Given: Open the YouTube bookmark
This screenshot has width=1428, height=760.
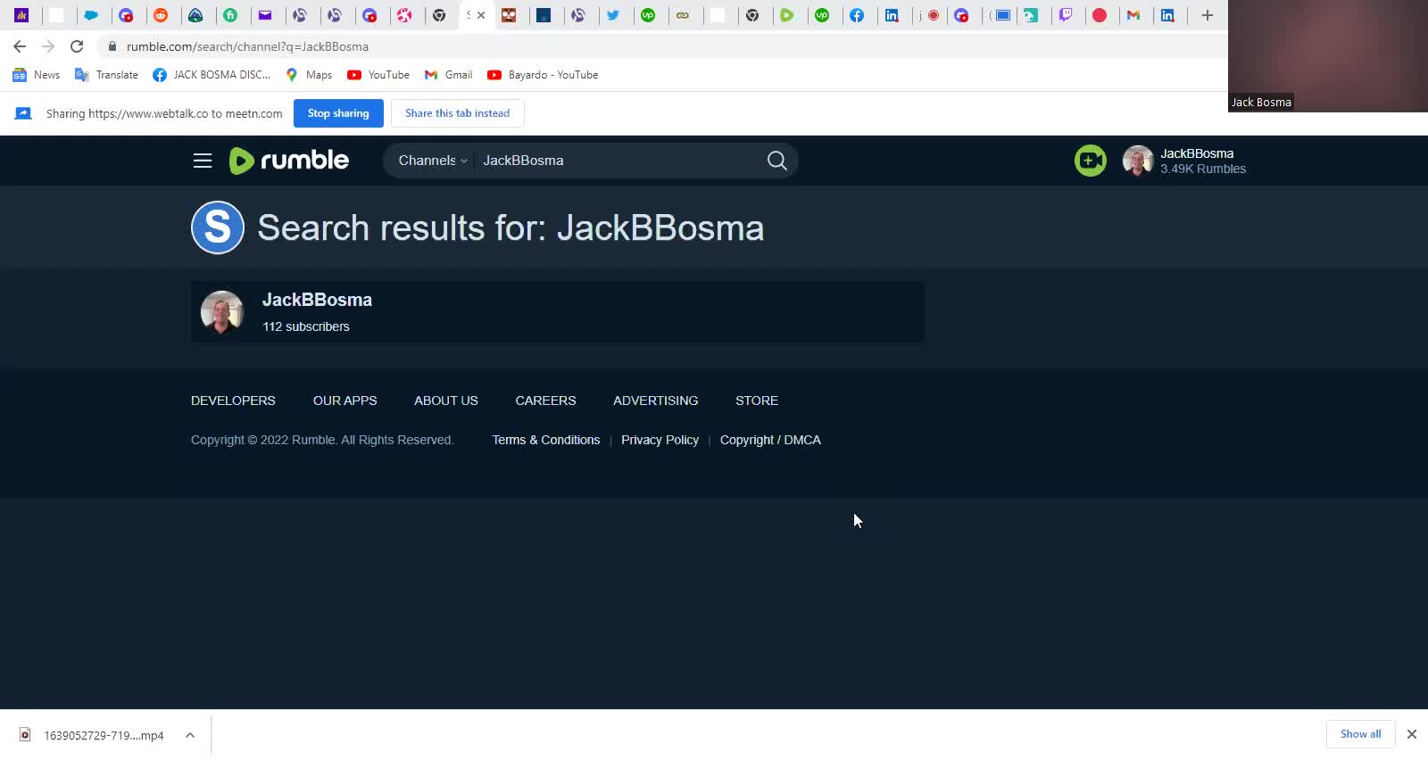Looking at the screenshot, I should click(378, 75).
